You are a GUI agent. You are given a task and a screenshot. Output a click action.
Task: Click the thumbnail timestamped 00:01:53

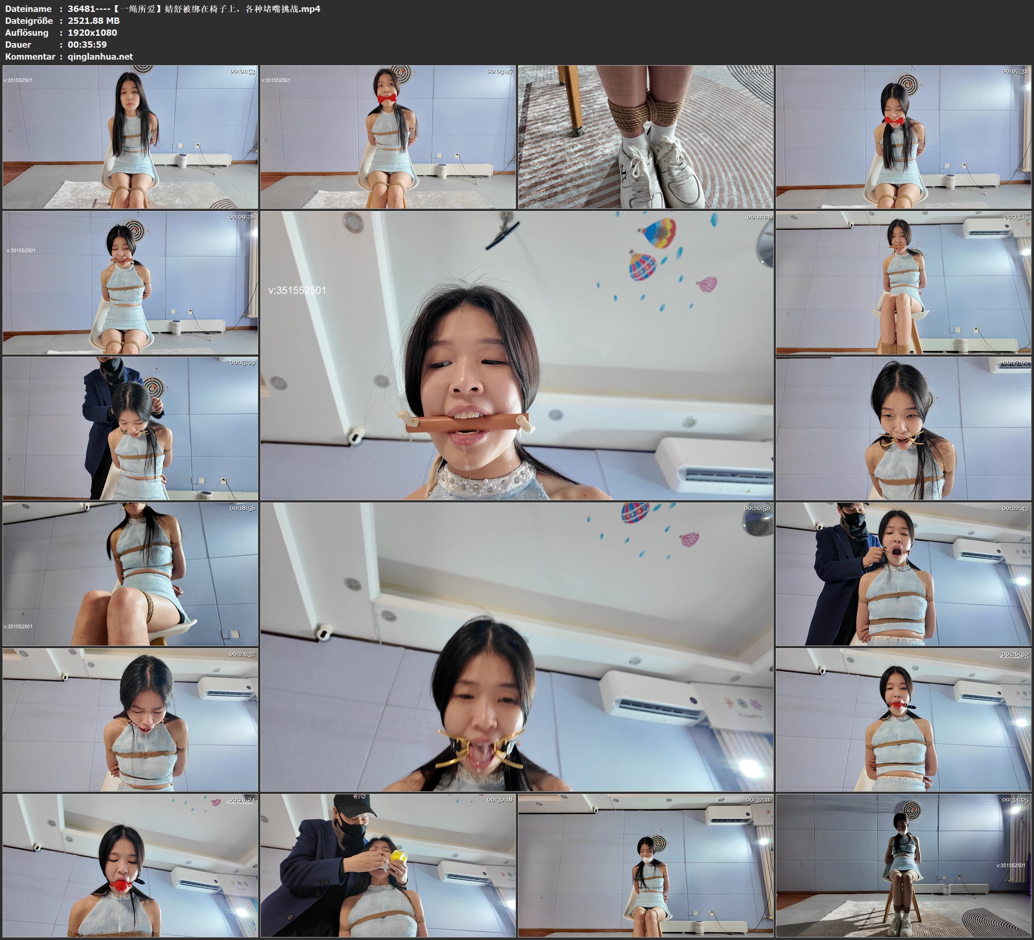click(130, 136)
